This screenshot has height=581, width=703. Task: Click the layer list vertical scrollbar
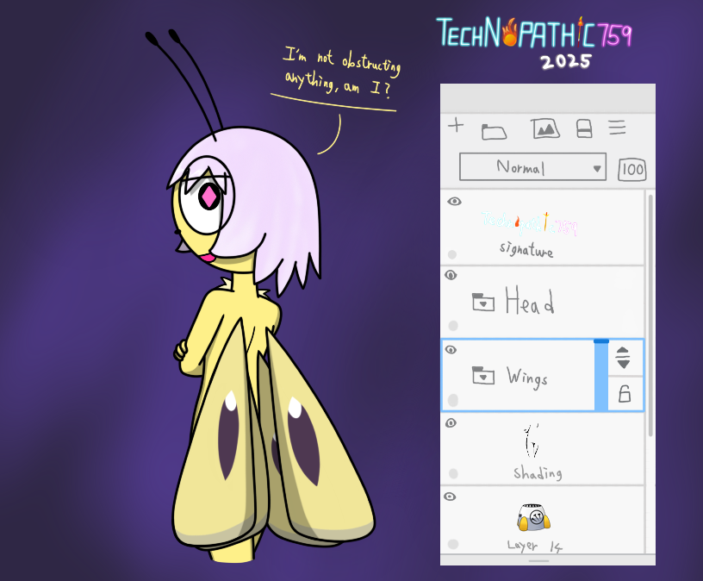click(x=650, y=315)
